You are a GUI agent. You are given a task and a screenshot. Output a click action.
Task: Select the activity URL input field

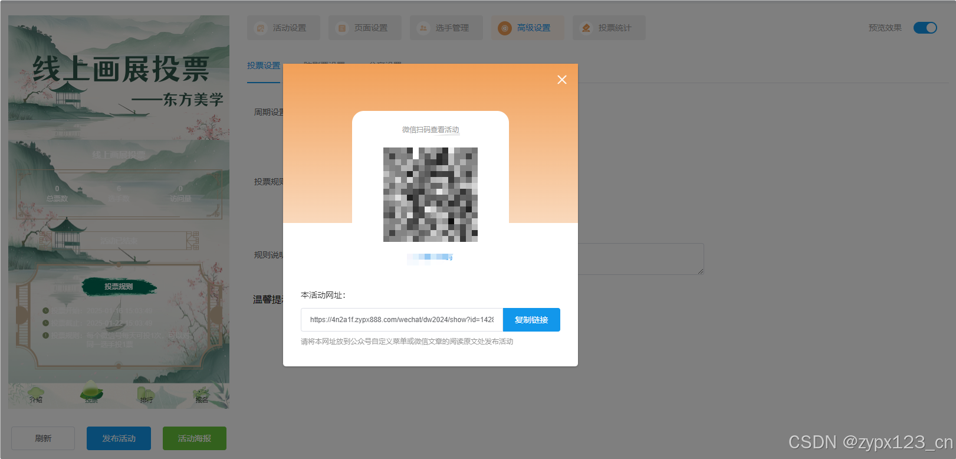[402, 320]
